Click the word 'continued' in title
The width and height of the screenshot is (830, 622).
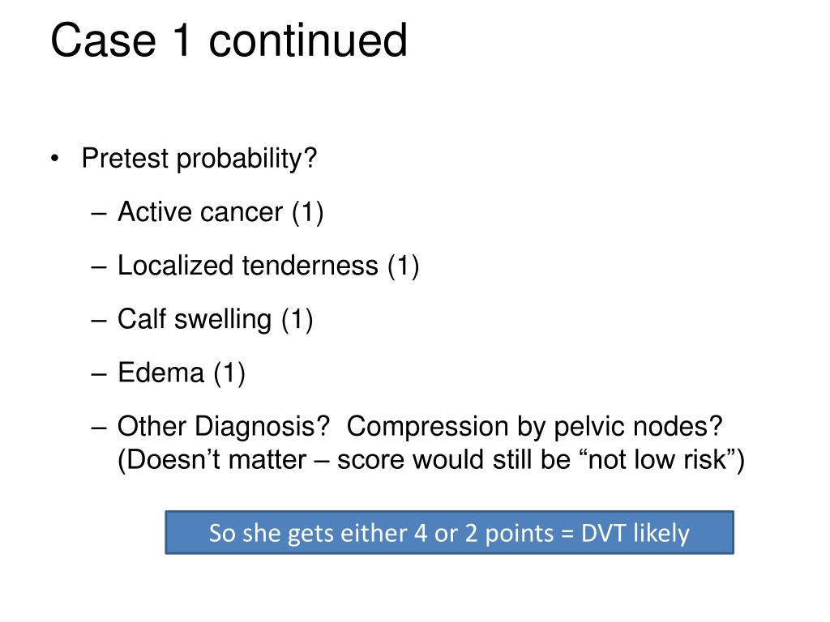[x=308, y=40]
